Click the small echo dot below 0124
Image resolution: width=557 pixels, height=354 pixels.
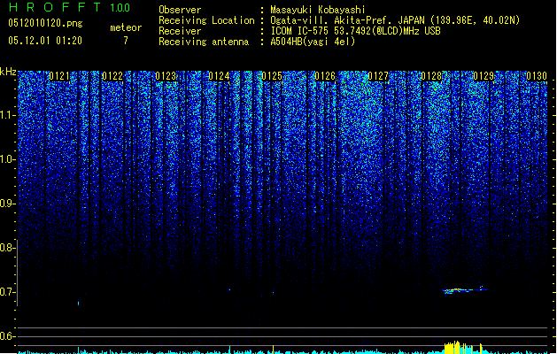pos(229,289)
